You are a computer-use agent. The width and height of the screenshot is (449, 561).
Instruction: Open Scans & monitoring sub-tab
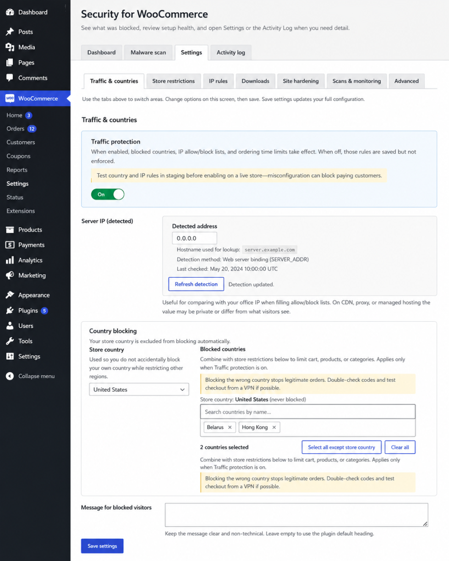pos(356,81)
